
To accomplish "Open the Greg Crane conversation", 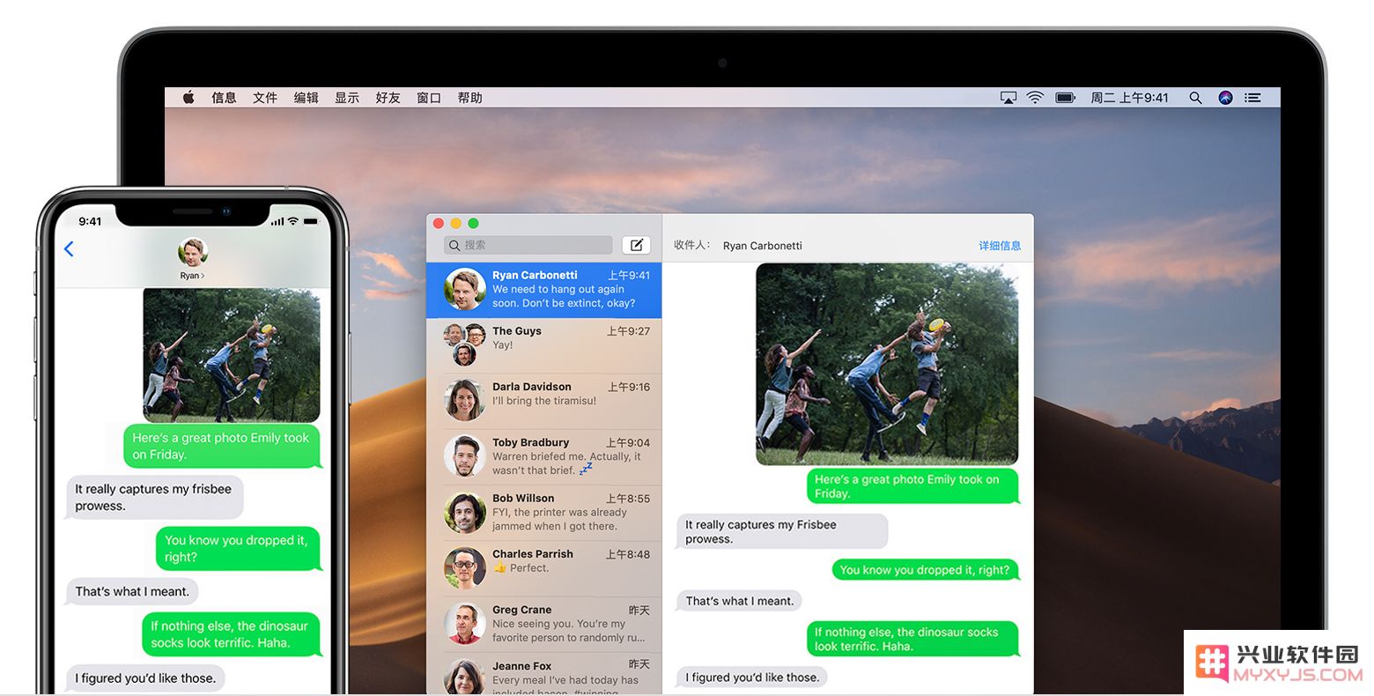I will pos(544,624).
